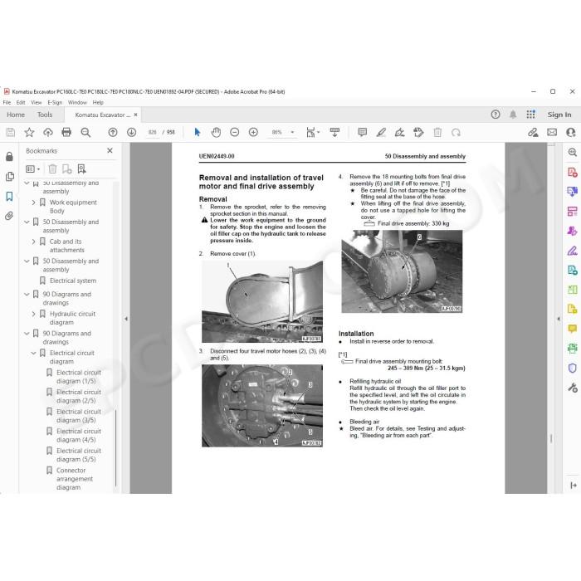
Task: Save the file with the toolbar icon
Action: [x=11, y=132]
